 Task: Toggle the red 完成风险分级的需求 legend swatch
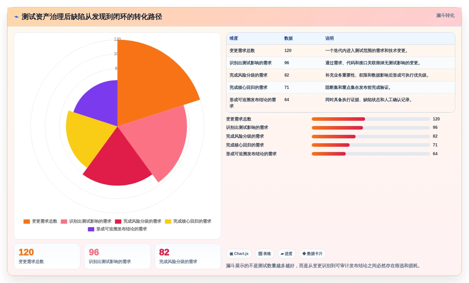pyautogui.click(x=118, y=222)
